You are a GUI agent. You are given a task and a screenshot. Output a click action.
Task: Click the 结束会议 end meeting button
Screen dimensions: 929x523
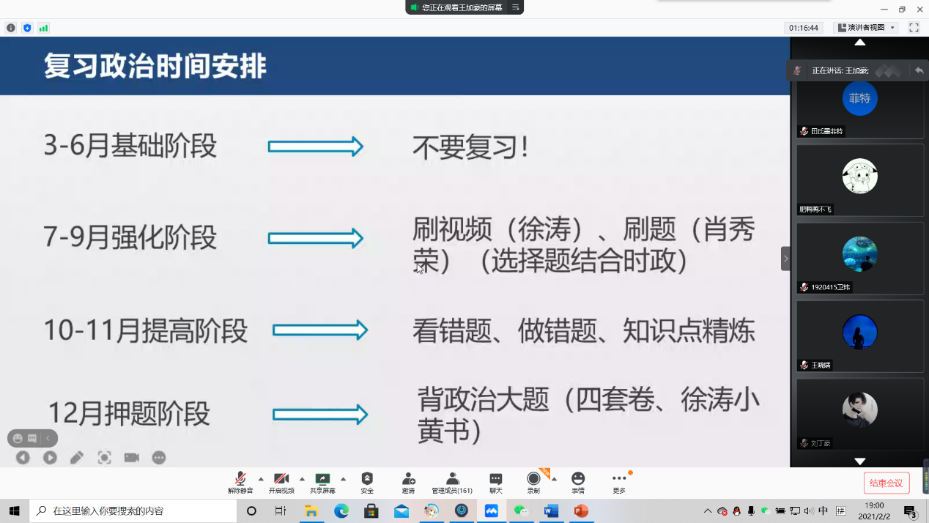[x=887, y=483]
